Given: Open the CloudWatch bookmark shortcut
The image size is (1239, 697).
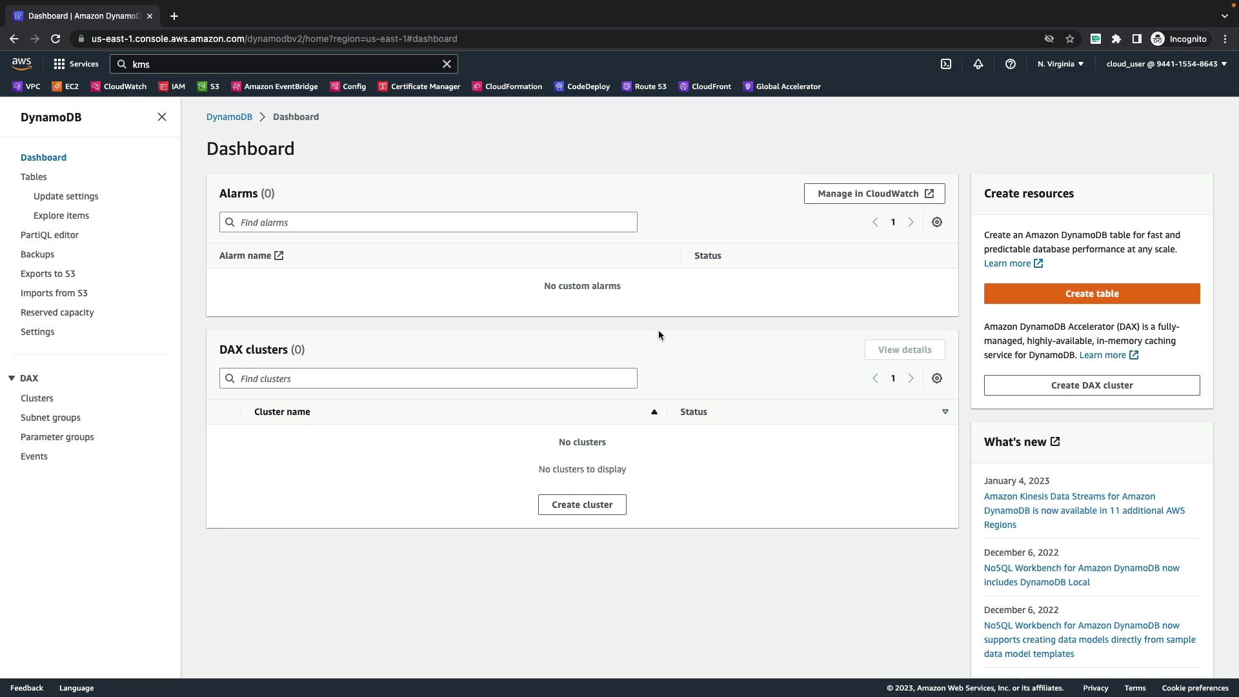Looking at the screenshot, I should pos(119,86).
